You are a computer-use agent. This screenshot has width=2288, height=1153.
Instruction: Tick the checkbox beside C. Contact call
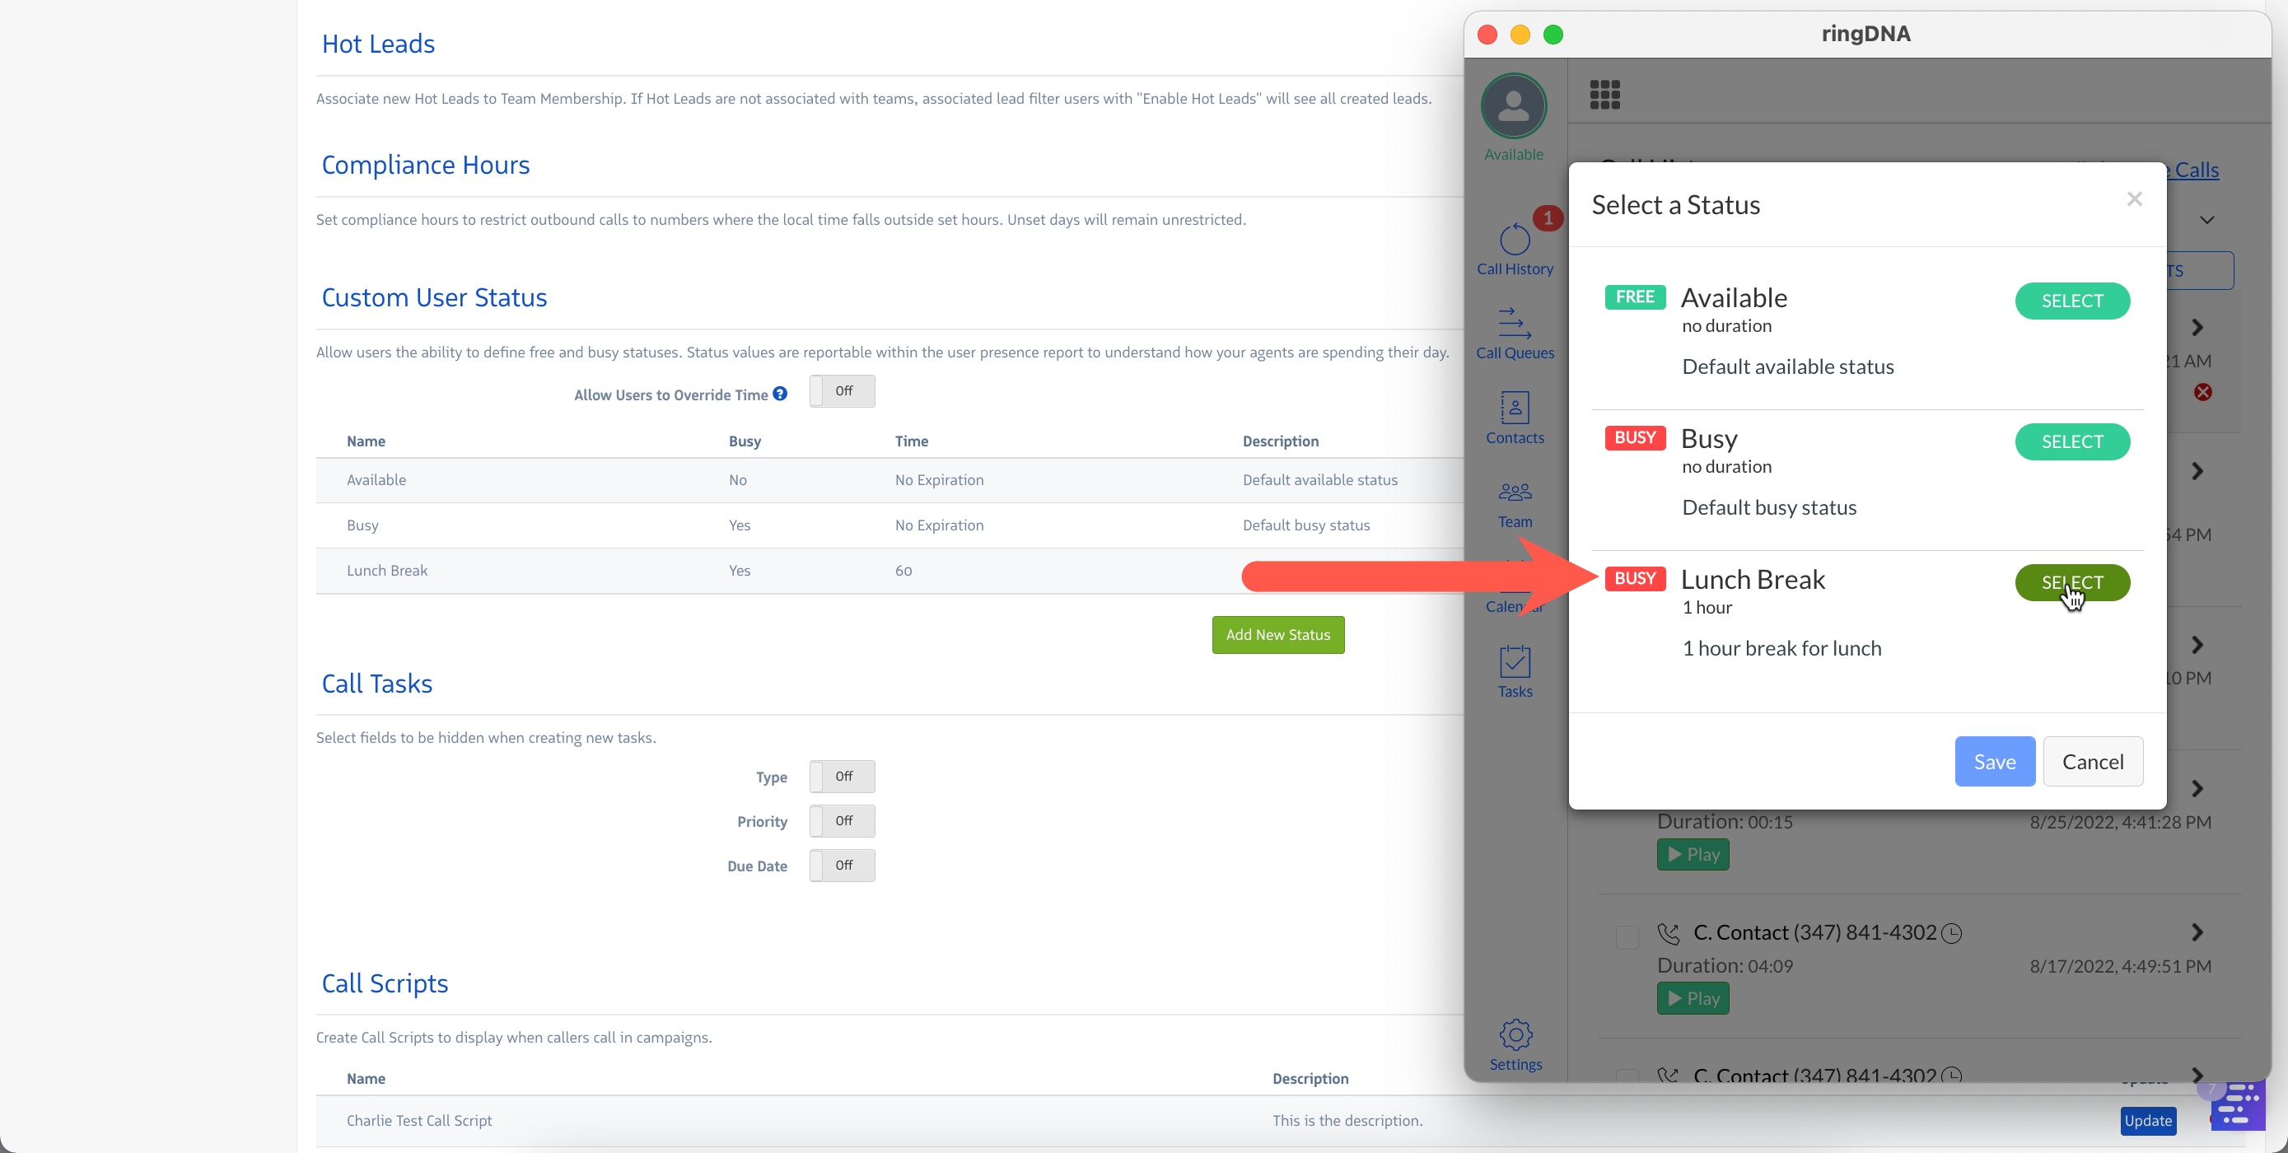[1627, 936]
